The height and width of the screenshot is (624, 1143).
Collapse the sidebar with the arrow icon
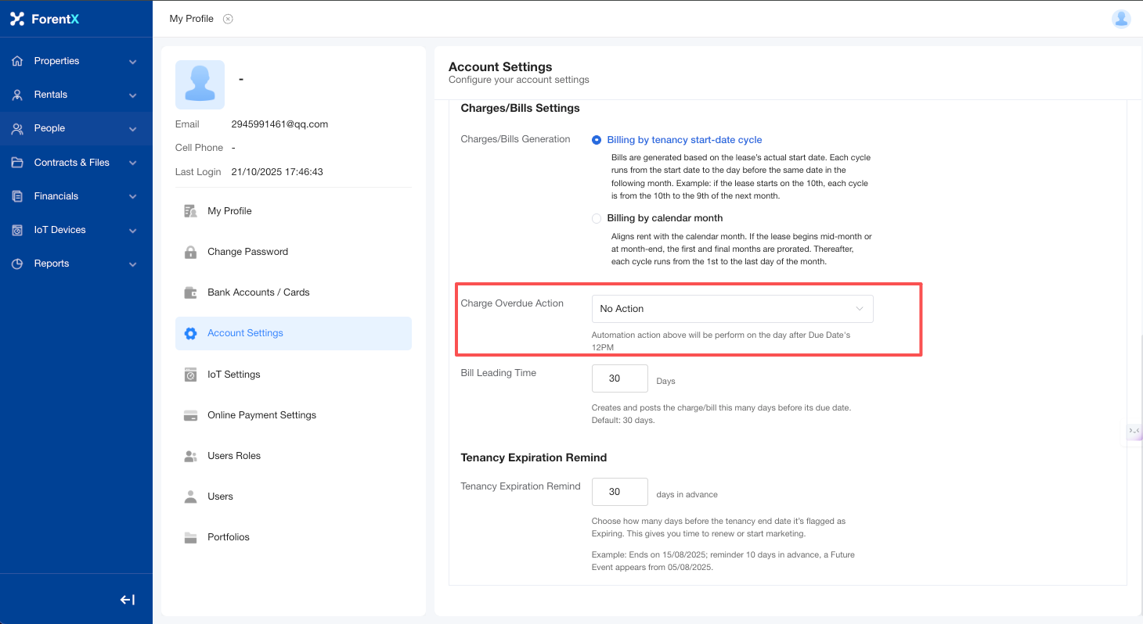pyautogui.click(x=127, y=600)
